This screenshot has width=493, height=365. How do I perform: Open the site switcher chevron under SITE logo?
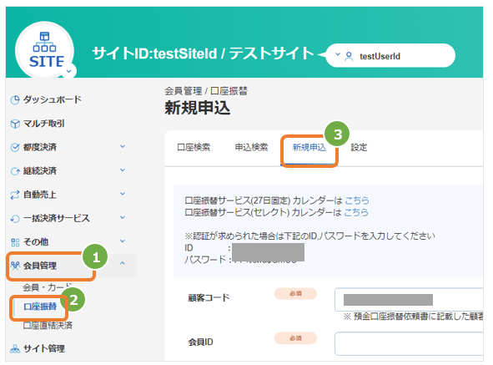69,71
